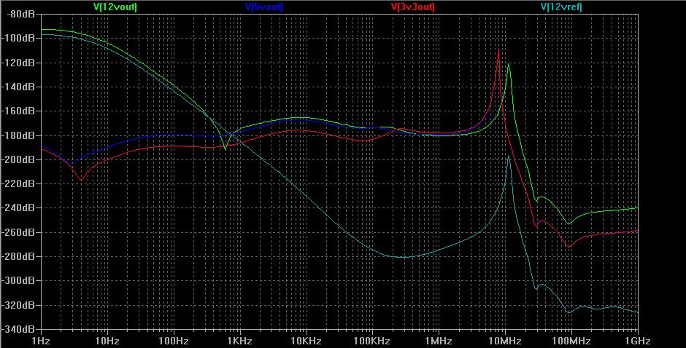Image resolution: width=686 pixels, height=348 pixels.
Task: Click the -160dB axis label
Action: click(x=18, y=111)
